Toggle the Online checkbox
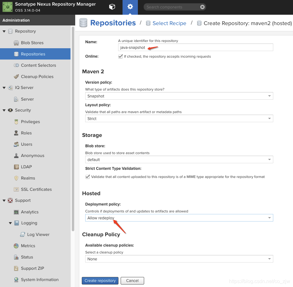This screenshot has width=293, height=287. pyautogui.click(x=121, y=56)
